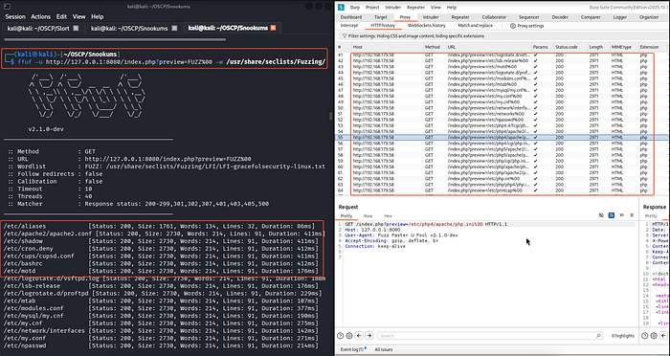Click the terminal app icon in title bar
The width and height of the screenshot is (670, 356).
(7, 7)
